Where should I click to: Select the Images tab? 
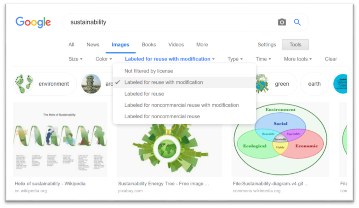[120, 45]
